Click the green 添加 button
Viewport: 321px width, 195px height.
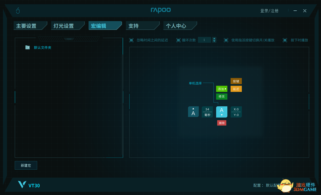[x=222, y=89]
